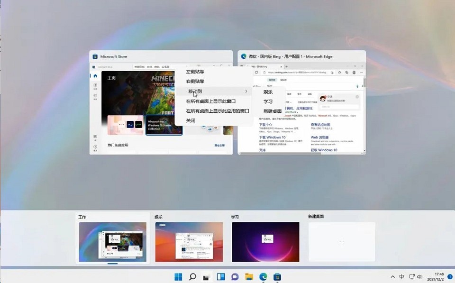455x283 pixels.
Task: Click the 娱乐 desktop name label
Action: pos(158,217)
